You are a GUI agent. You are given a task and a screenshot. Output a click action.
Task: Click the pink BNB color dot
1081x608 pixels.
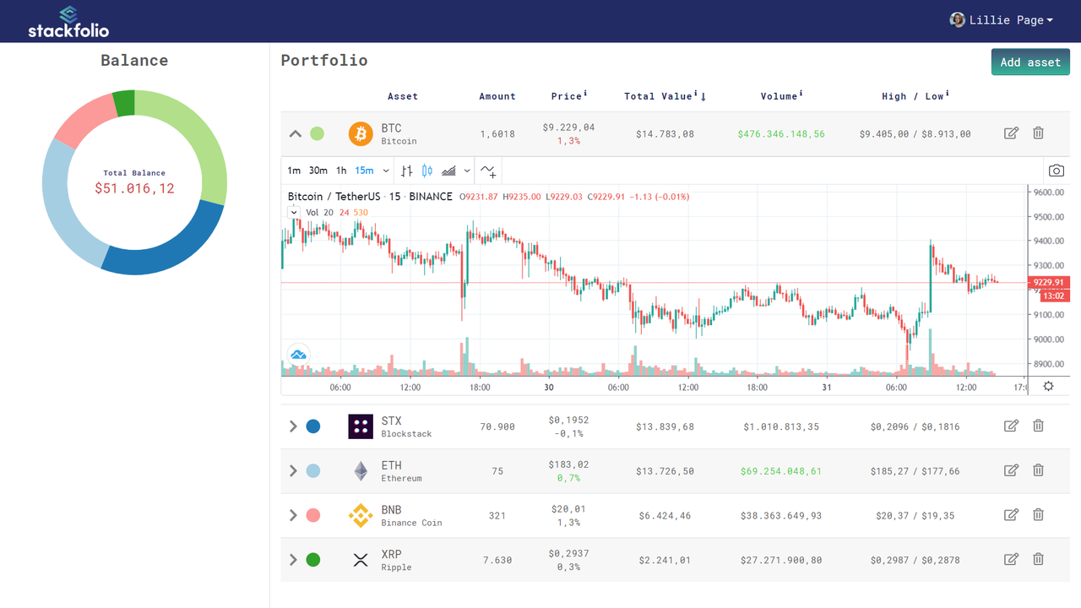click(313, 515)
